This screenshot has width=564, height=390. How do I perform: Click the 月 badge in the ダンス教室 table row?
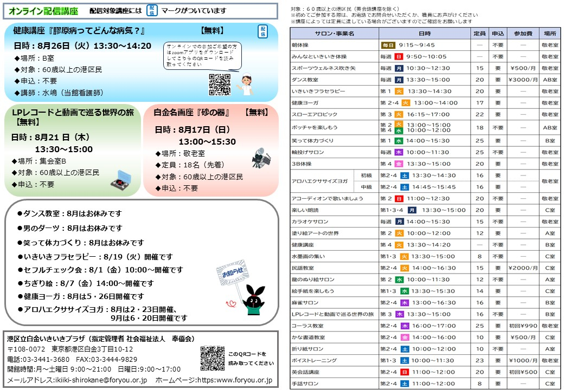[399, 80]
